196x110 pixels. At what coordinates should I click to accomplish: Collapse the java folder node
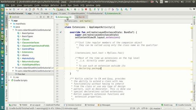[x=11, y=27]
